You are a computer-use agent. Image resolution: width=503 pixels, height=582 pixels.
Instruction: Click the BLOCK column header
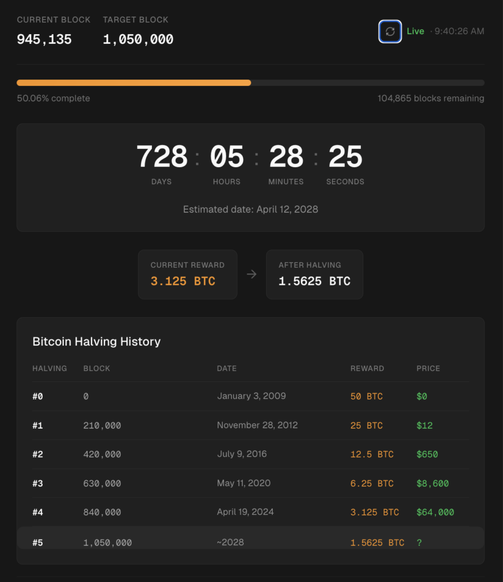coord(97,368)
